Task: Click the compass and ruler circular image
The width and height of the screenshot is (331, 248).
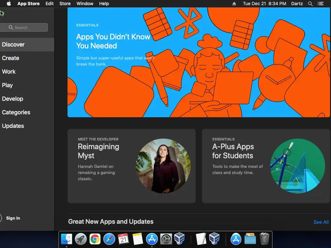Action: click(x=298, y=166)
